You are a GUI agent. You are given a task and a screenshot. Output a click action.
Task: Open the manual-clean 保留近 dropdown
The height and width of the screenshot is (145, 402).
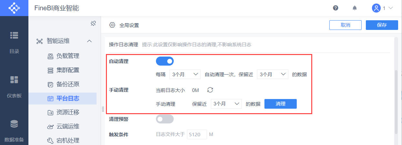226,104
